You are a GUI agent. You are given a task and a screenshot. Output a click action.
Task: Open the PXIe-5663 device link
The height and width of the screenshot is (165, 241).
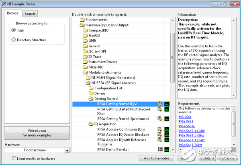(186, 121)
